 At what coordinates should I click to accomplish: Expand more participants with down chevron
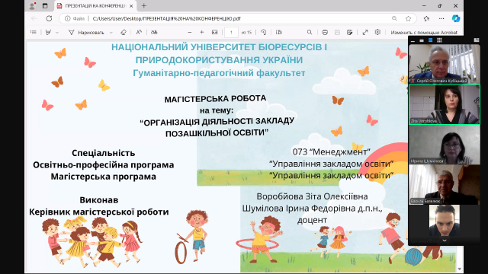pos(444,241)
